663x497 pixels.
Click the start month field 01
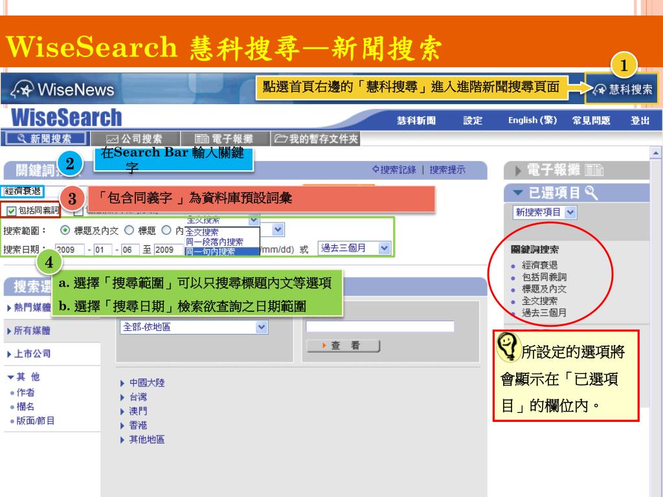tap(103, 249)
